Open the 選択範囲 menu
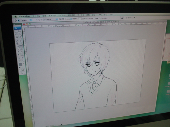 (71, 15)
